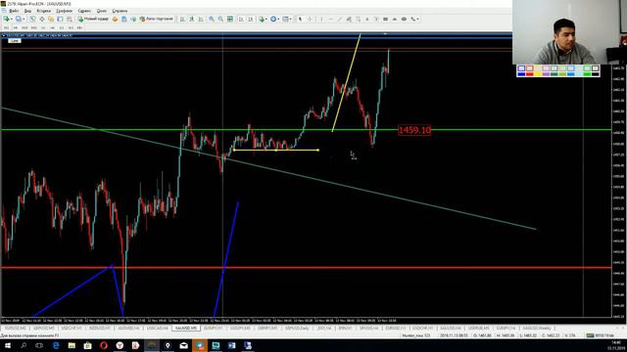Click the zoom in magnifier icon

click(212, 19)
